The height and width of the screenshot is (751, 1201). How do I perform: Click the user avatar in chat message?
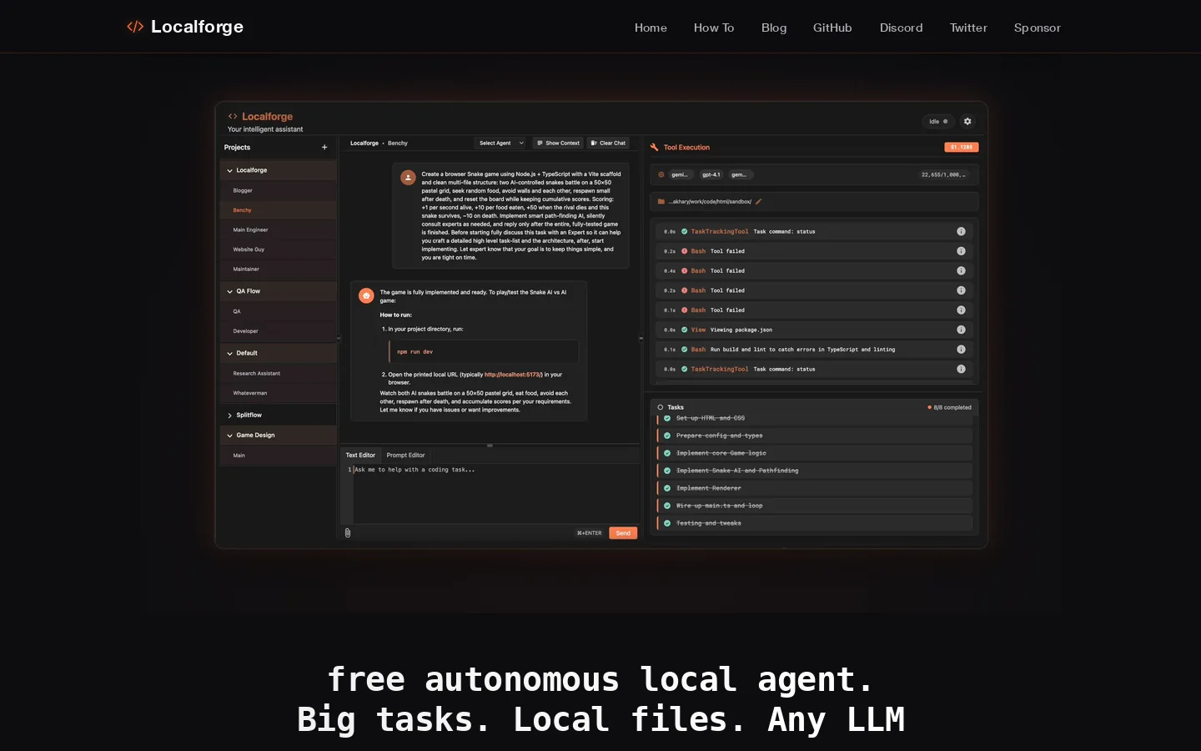pyautogui.click(x=408, y=177)
